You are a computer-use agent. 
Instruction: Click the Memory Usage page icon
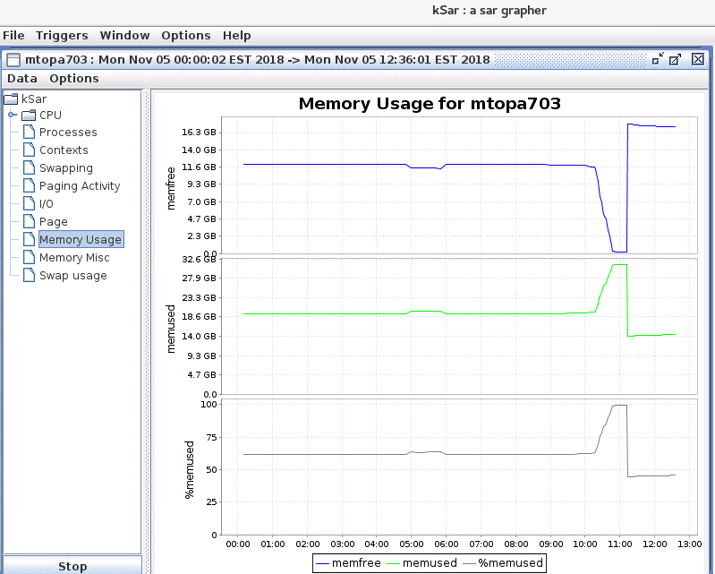point(30,240)
